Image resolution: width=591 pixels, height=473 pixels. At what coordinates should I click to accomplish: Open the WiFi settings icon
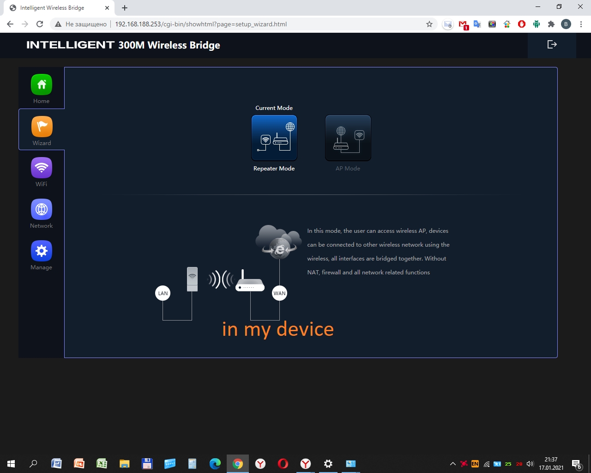pyautogui.click(x=42, y=168)
